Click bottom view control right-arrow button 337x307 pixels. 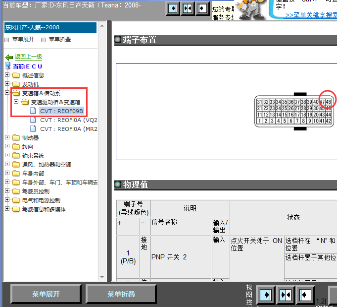click(266, 295)
